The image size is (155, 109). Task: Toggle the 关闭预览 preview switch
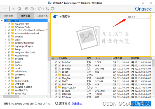pyautogui.click(x=56, y=17)
